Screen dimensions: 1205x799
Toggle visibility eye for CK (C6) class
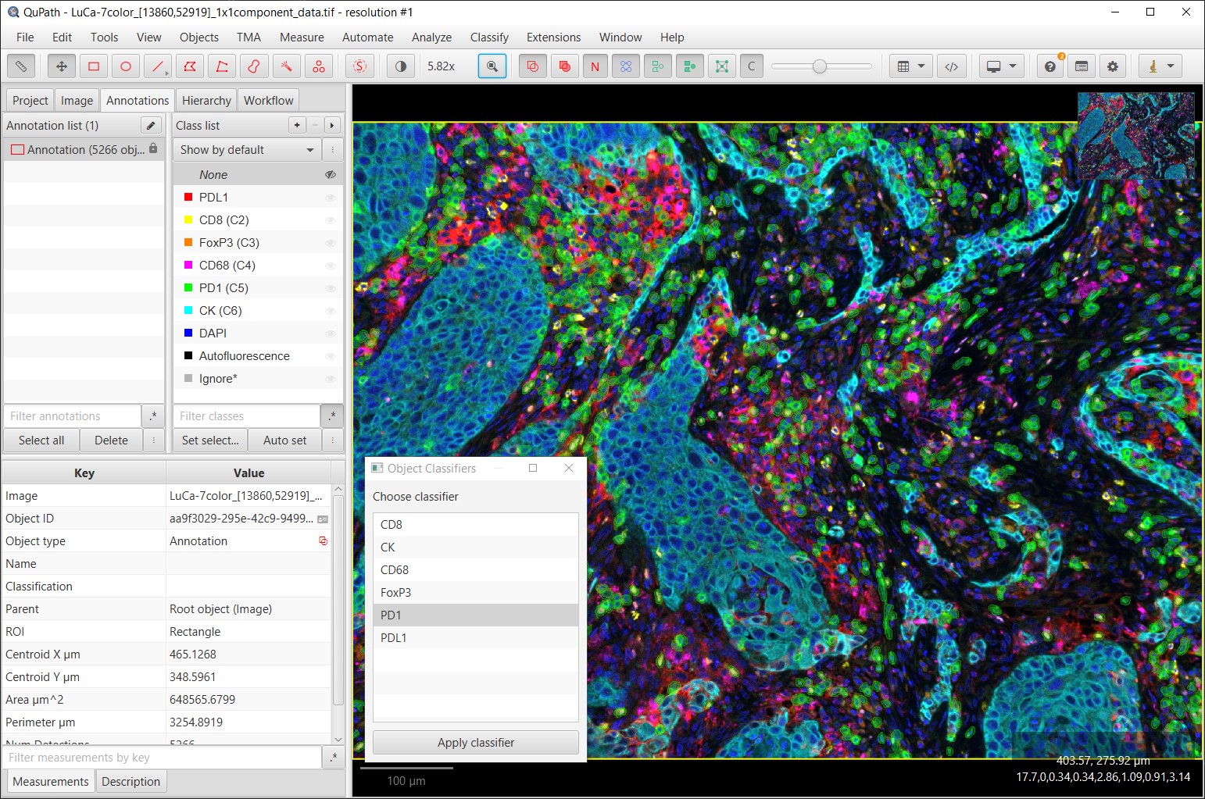click(331, 311)
